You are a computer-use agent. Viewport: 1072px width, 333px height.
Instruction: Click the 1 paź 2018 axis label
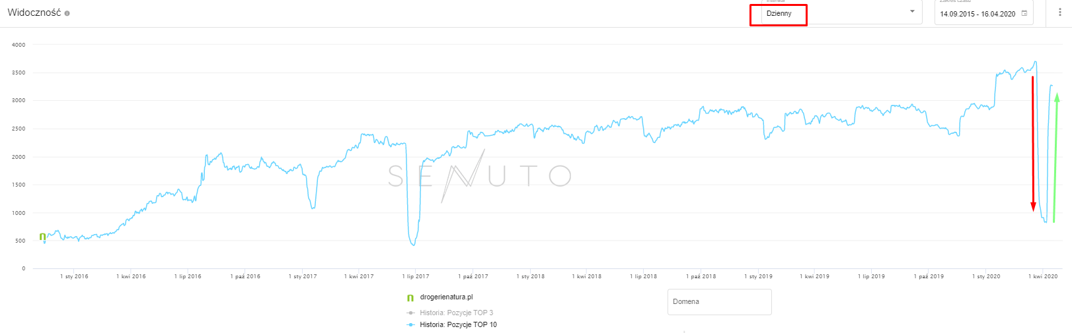click(701, 276)
